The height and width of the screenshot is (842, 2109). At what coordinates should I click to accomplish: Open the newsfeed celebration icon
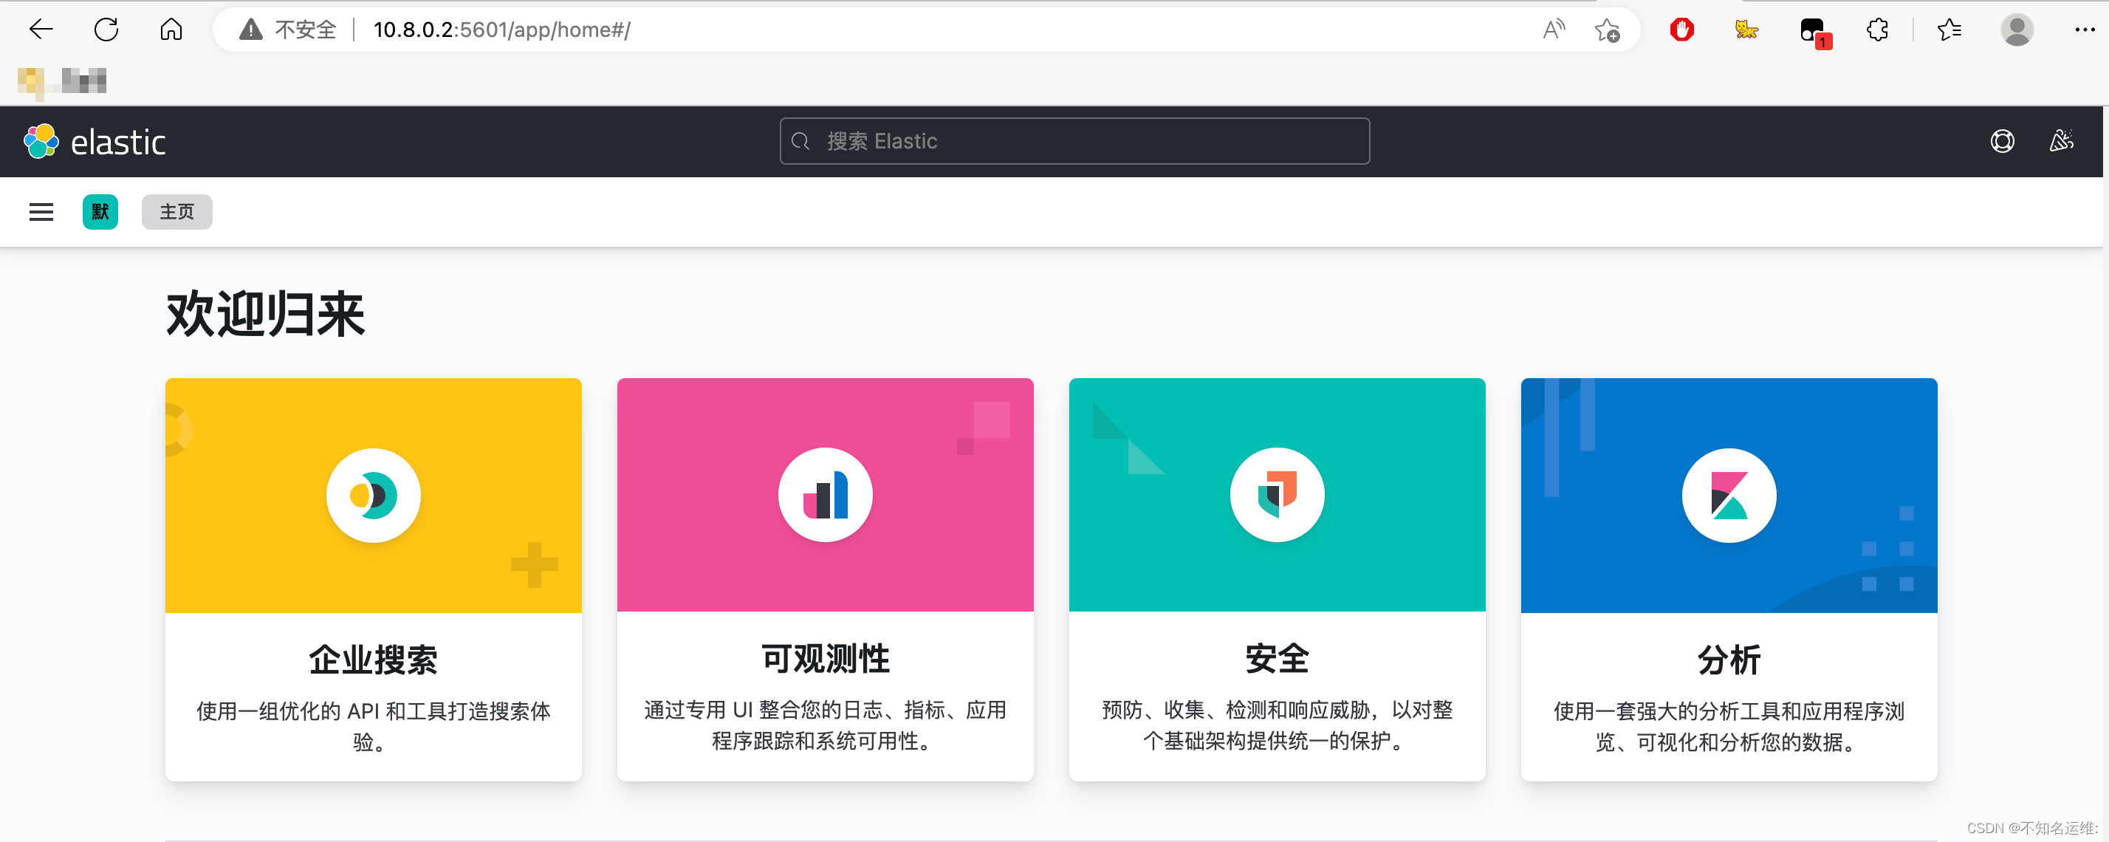click(x=2061, y=142)
